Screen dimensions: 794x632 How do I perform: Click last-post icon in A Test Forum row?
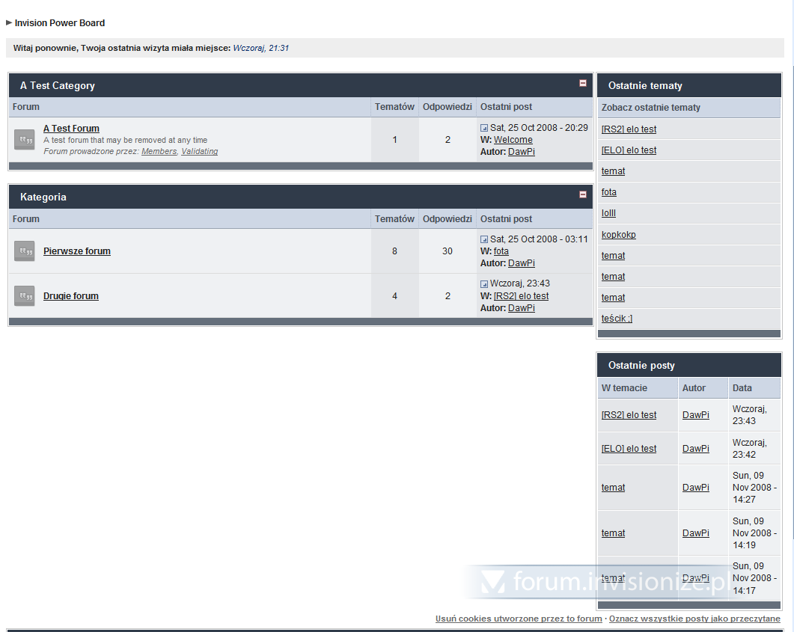pos(484,129)
